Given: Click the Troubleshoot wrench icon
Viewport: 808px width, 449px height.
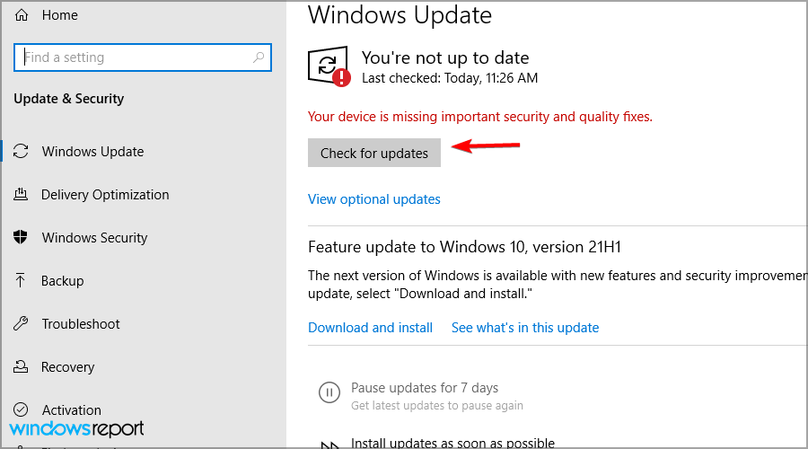Looking at the screenshot, I should [22, 324].
